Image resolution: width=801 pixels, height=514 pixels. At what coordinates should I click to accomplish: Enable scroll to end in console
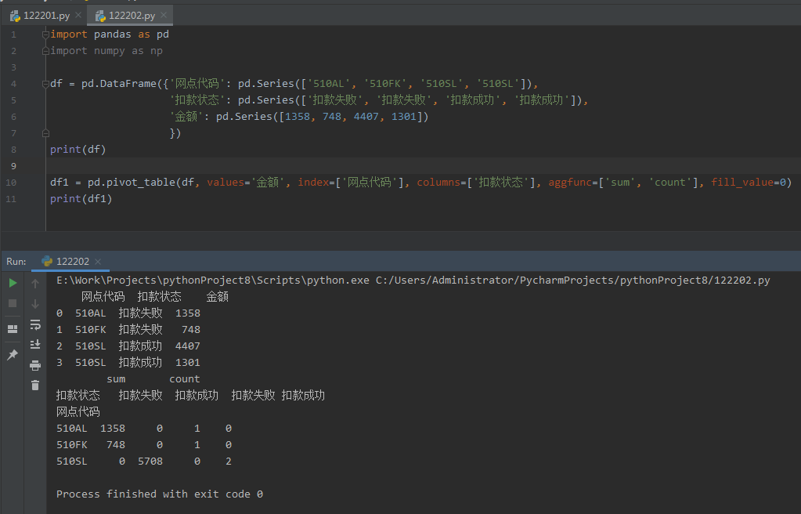click(x=35, y=345)
